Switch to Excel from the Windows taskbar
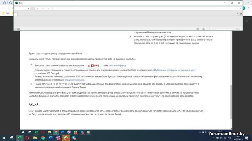The image size is (252, 141). (20, 138)
